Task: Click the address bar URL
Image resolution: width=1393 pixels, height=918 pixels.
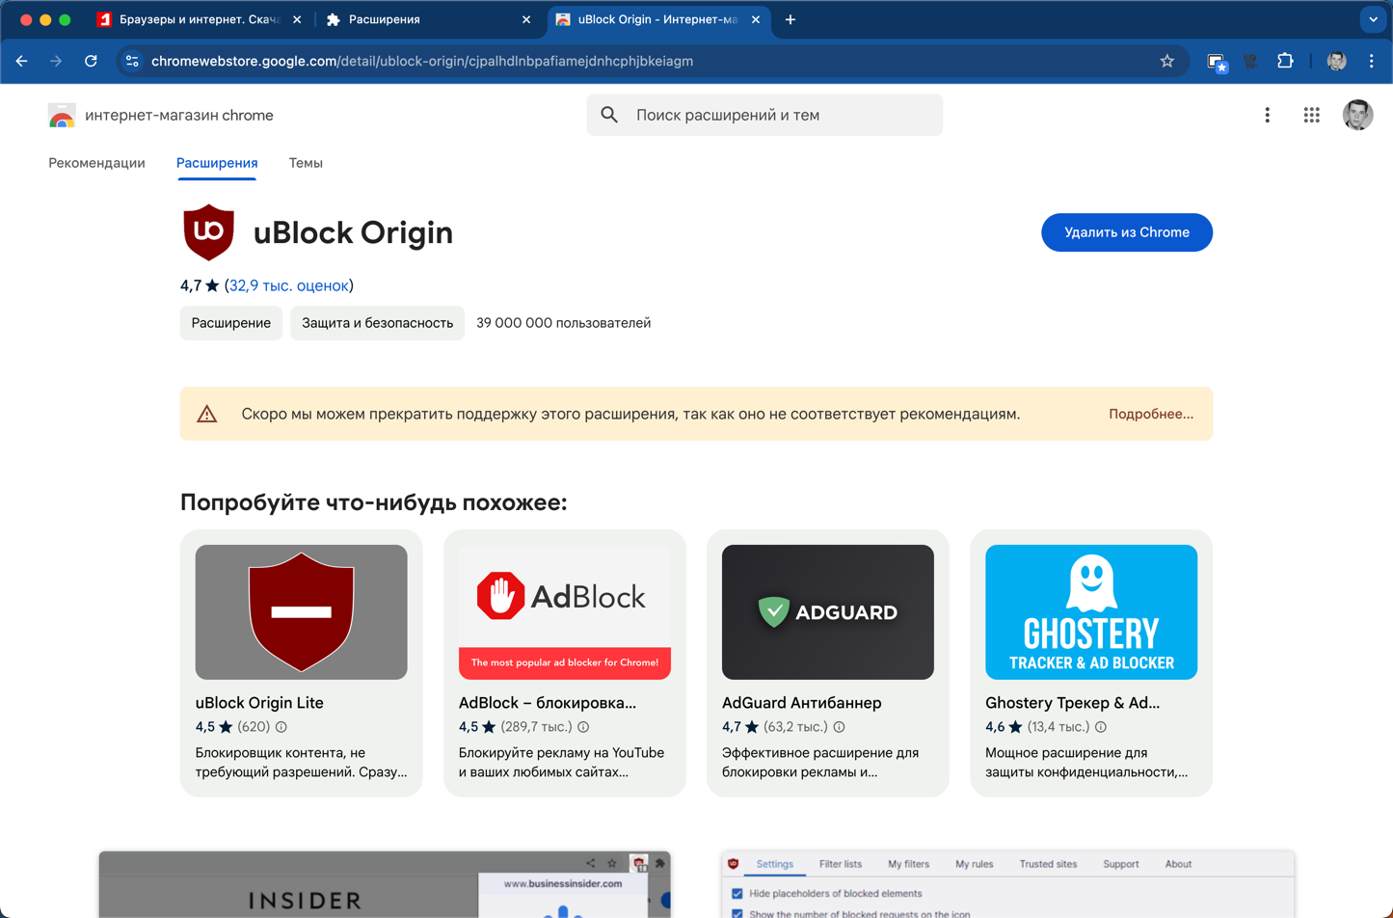Action: coord(422,61)
